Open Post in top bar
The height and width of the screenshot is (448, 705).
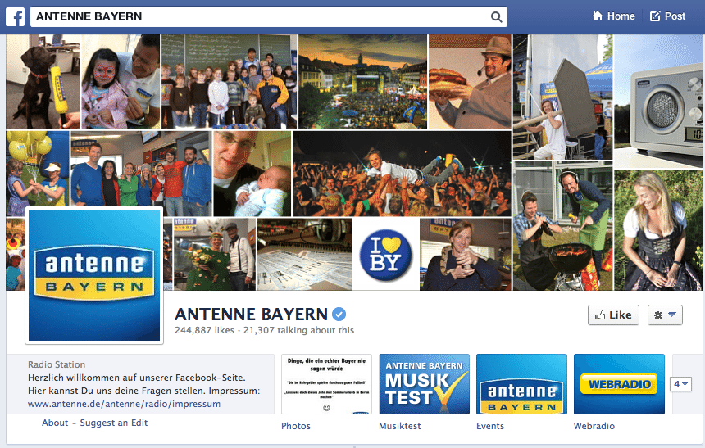(x=667, y=16)
